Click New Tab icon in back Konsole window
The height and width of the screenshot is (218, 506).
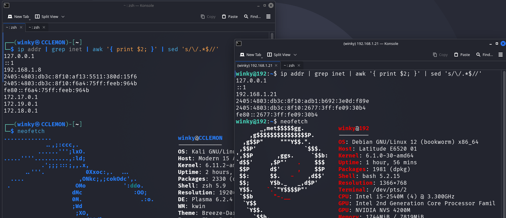tap(10, 17)
